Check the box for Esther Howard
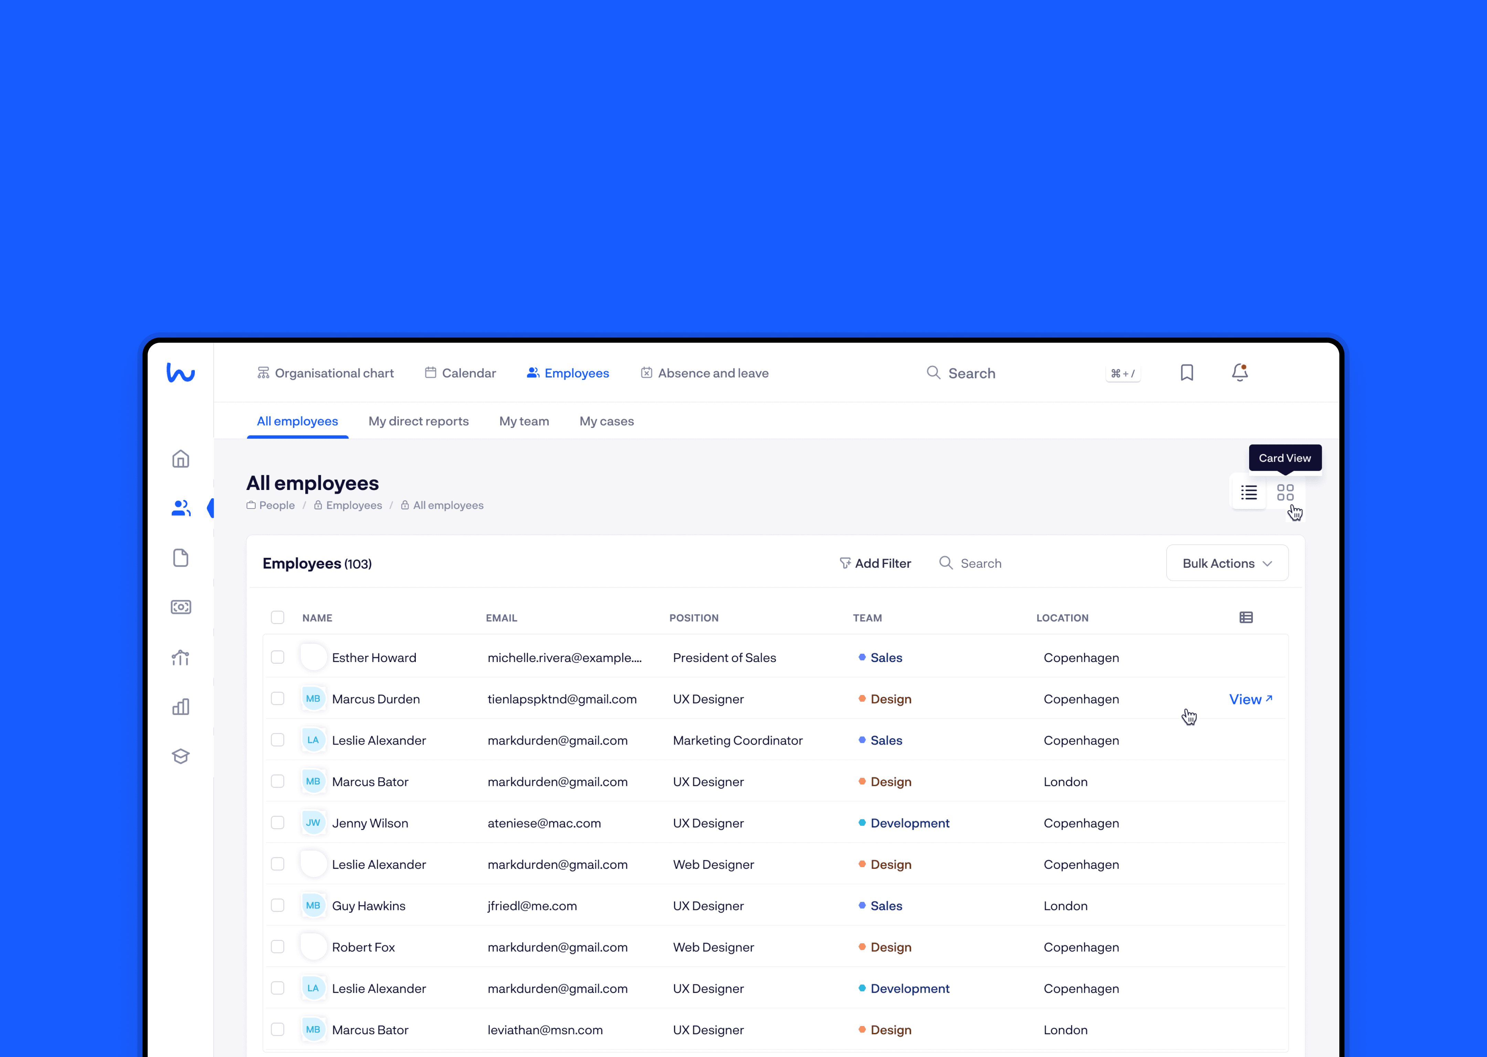This screenshot has height=1057, width=1487. [x=277, y=658]
